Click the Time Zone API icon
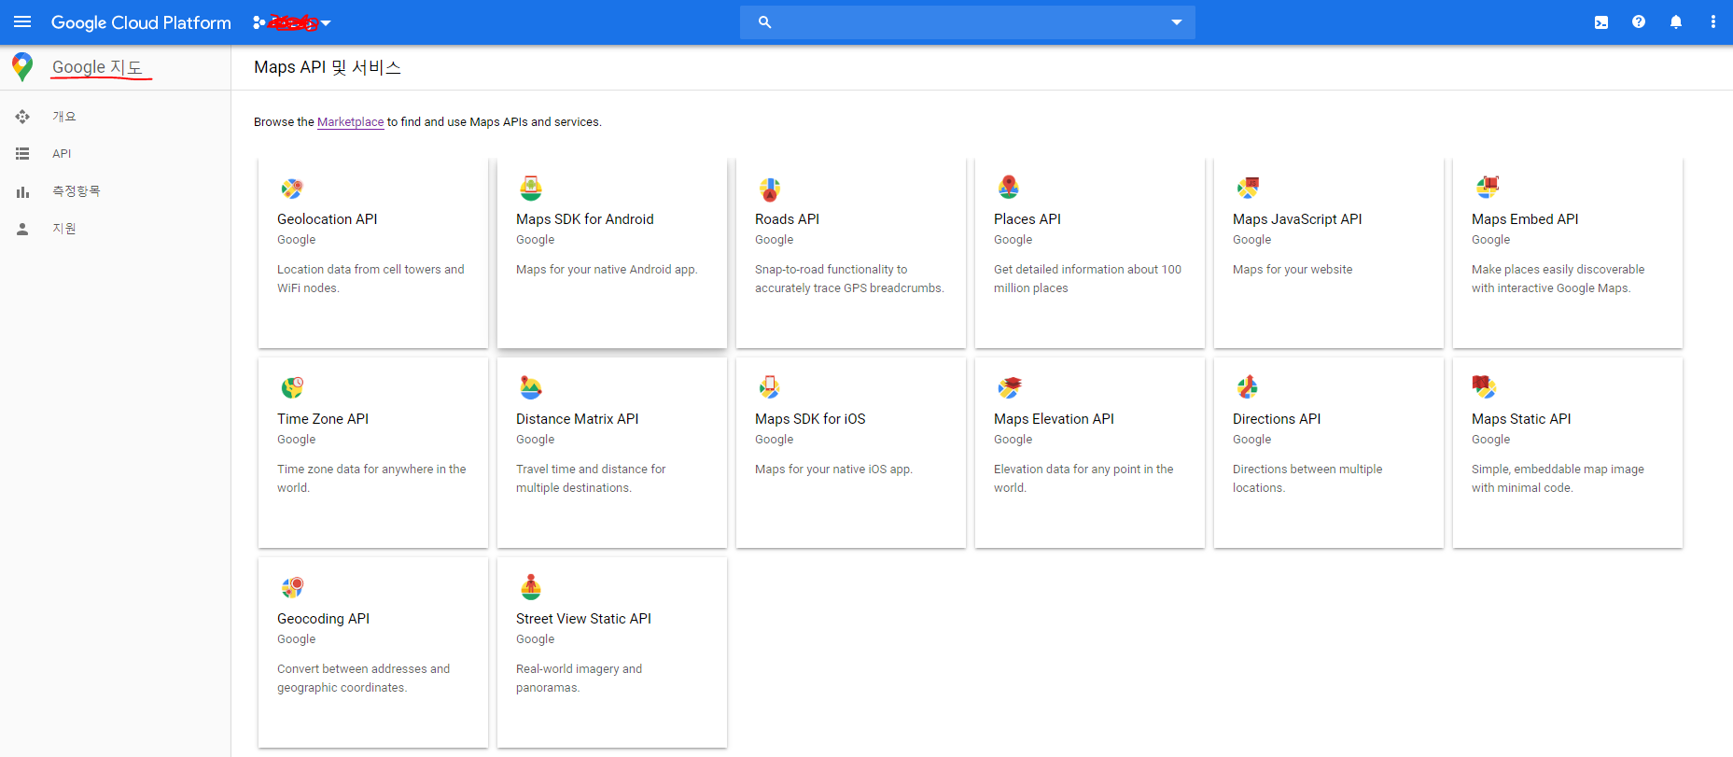This screenshot has height=757, width=1733. [292, 387]
